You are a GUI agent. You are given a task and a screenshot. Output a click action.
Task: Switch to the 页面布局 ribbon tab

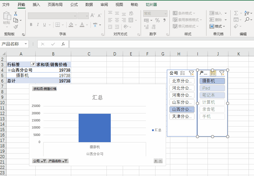tap(55, 5)
